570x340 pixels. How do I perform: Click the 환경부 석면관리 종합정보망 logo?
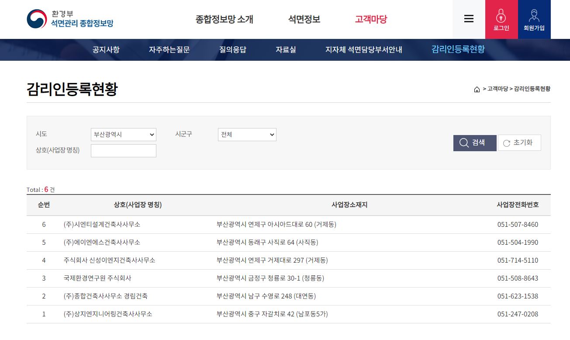[70, 19]
